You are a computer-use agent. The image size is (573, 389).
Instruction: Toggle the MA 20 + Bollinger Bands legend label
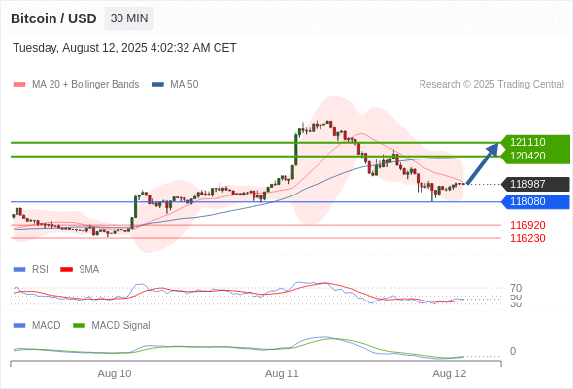[85, 85]
